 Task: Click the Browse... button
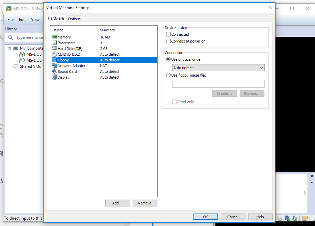point(252,93)
